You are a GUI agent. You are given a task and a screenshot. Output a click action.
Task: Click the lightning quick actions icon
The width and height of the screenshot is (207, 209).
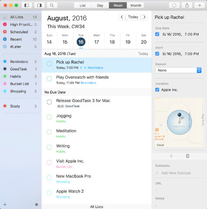click(x=171, y=156)
